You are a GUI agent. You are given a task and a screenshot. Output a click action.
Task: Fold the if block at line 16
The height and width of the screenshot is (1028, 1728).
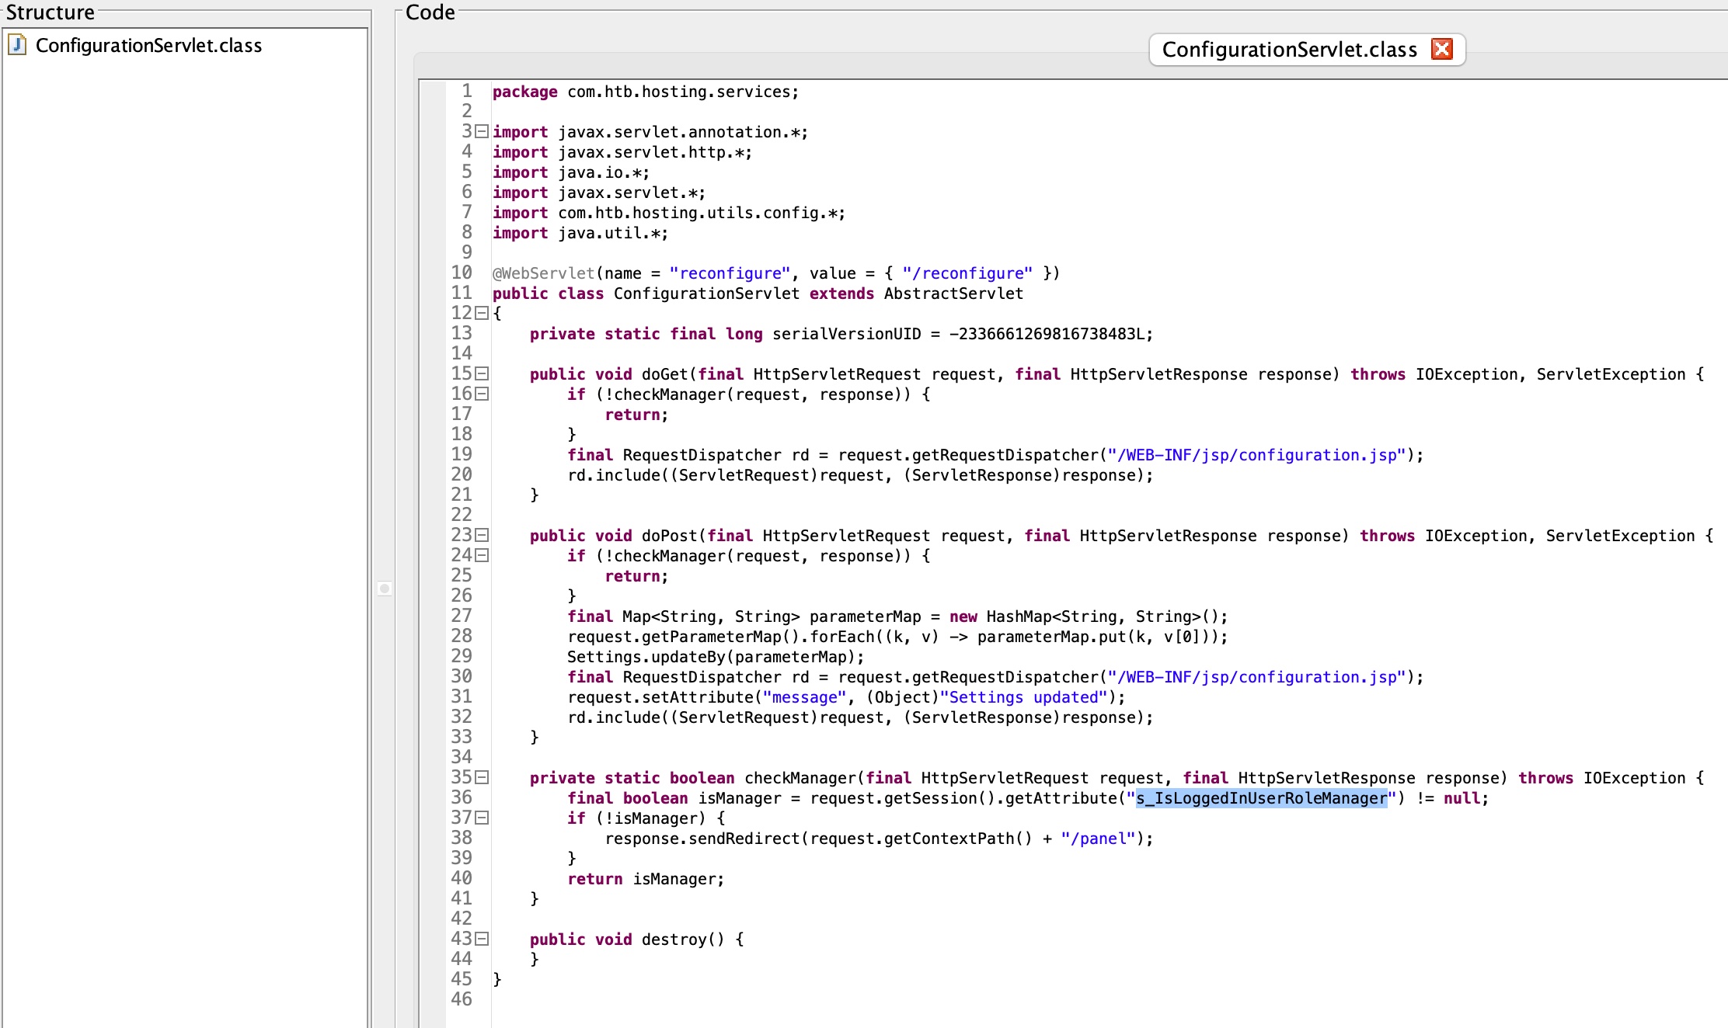coord(482,394)
